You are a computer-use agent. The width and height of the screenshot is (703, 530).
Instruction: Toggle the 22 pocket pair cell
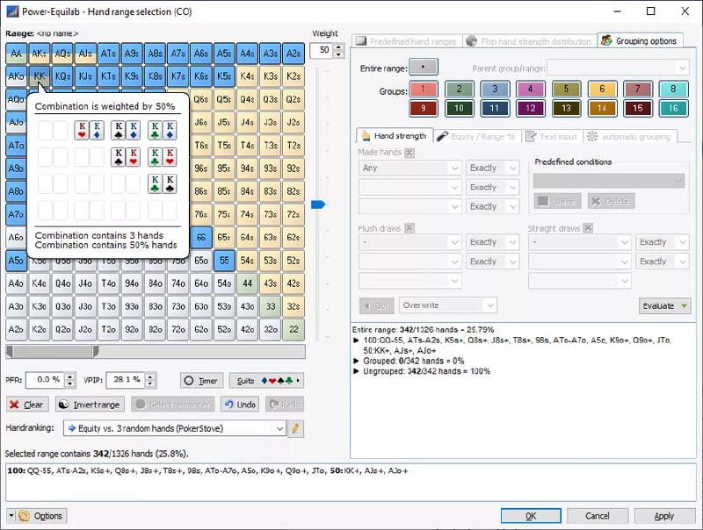click(294, 329)
